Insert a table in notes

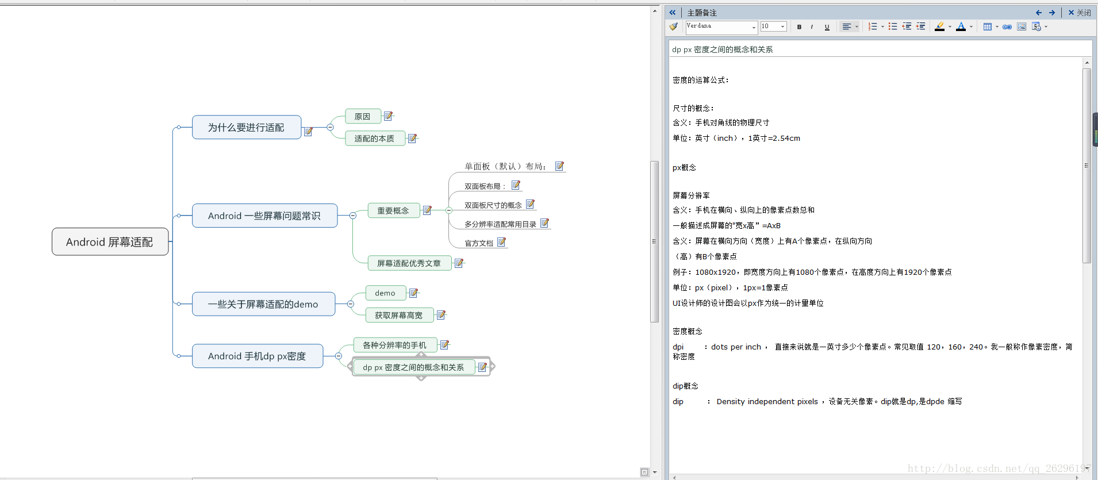click(x=988, y=26)
